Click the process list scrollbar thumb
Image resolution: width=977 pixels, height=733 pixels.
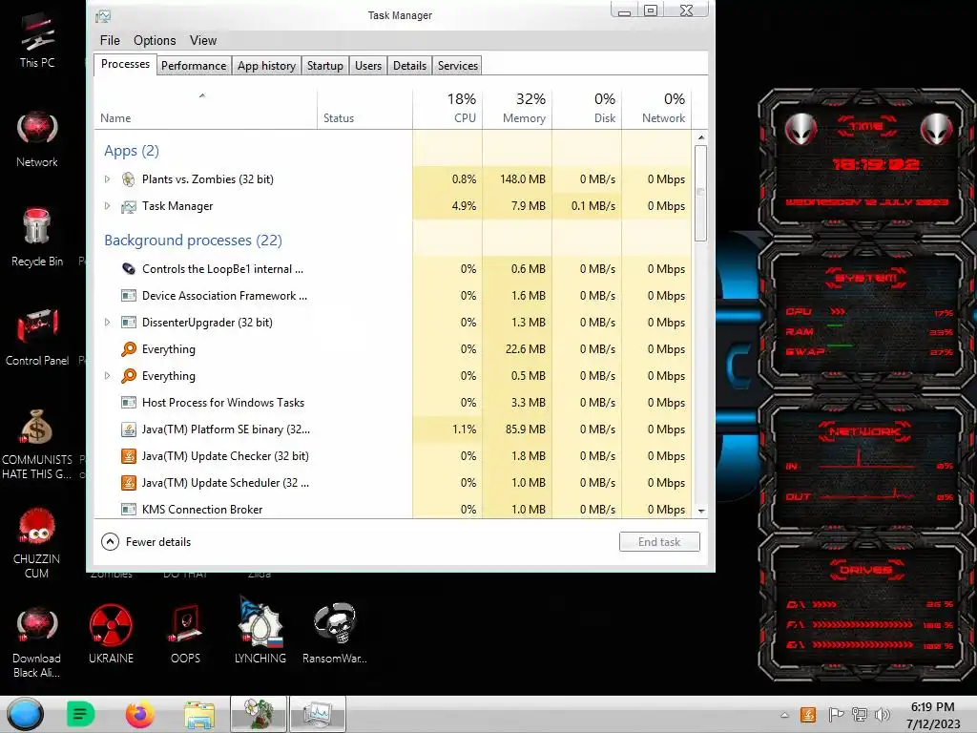(701, 193)
